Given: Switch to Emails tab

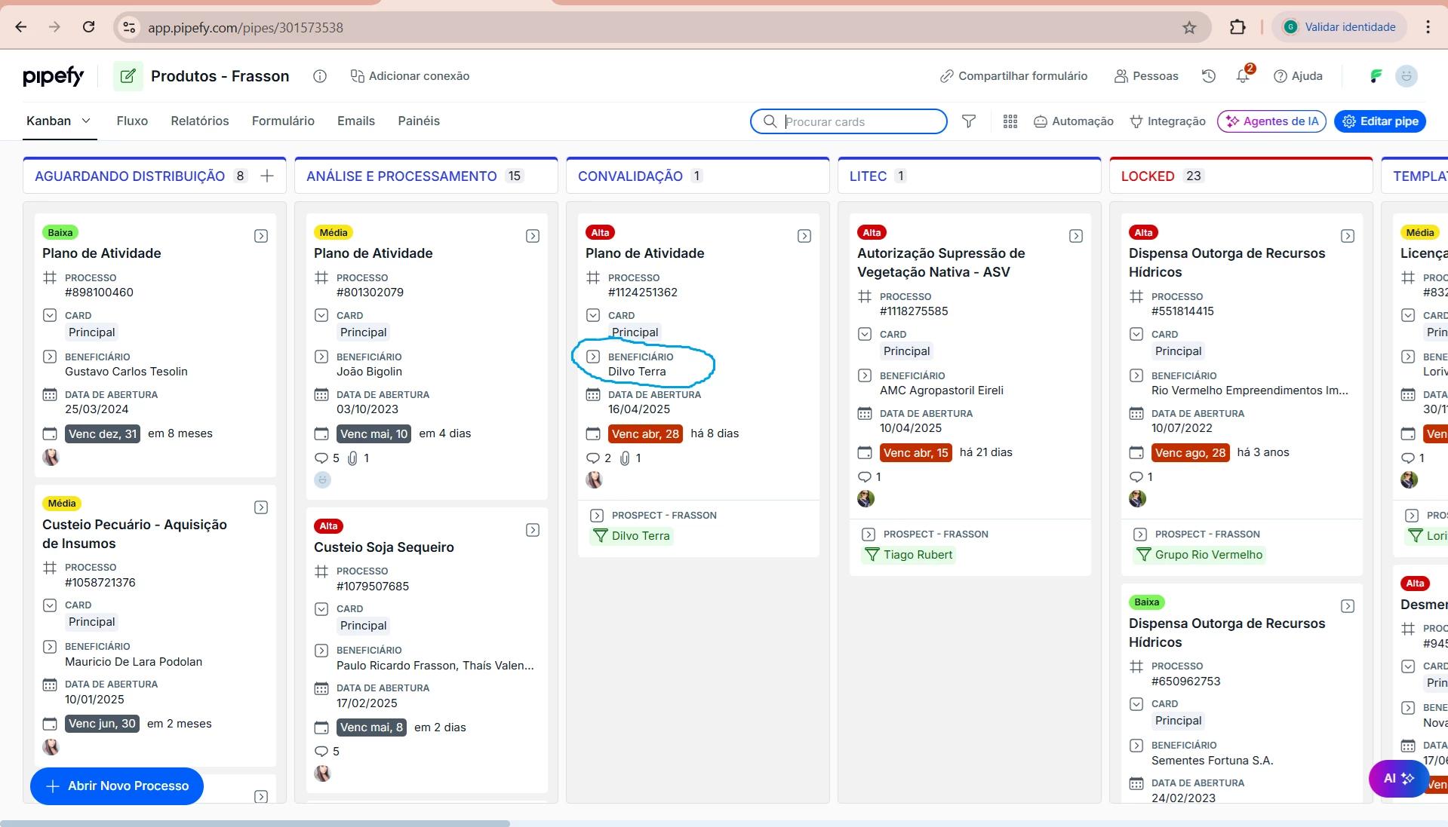Looking at the screenshot, I should pos(356,121).
